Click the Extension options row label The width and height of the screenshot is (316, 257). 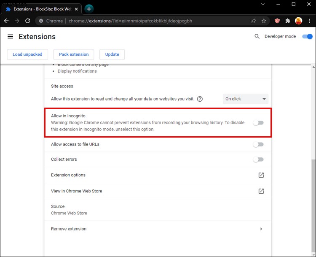[x=68, y=175]
